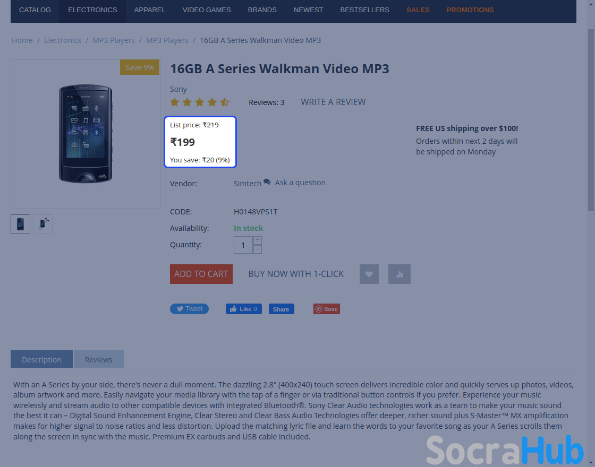595x467 pixels.
Task: Go to Electronics breadcrumb link
Action: [63, 40]
